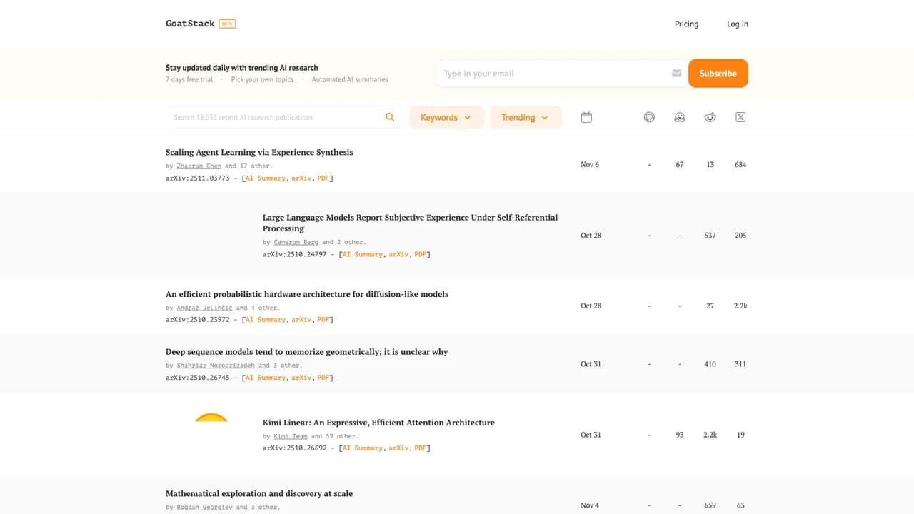The width and height of the screenshot is (914, 514).
Task: Focus the email input field
Action: [x=561, y=74]
